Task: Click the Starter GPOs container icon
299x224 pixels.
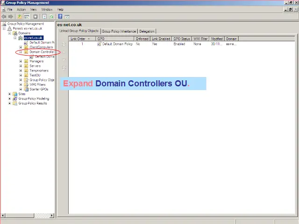Action: point(26,89)
